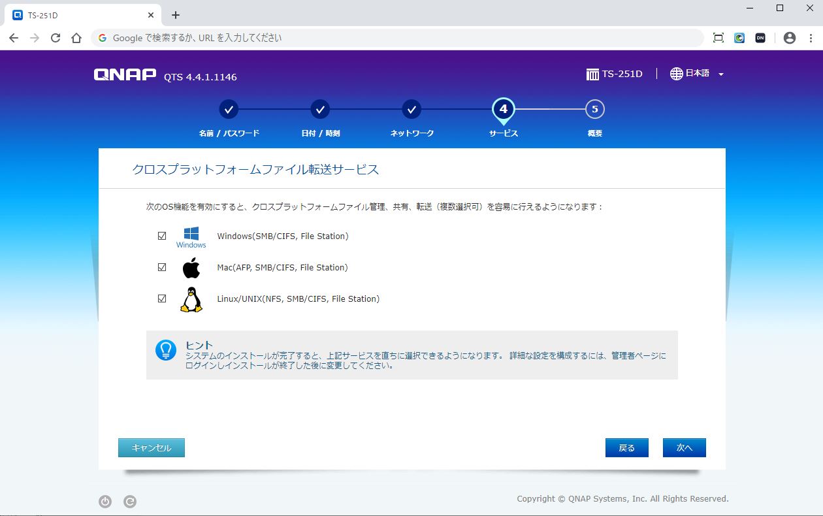Uncheck the Mac AFP checkbox
The width and height of the screenshot is (823, 516).
[162, 268]
